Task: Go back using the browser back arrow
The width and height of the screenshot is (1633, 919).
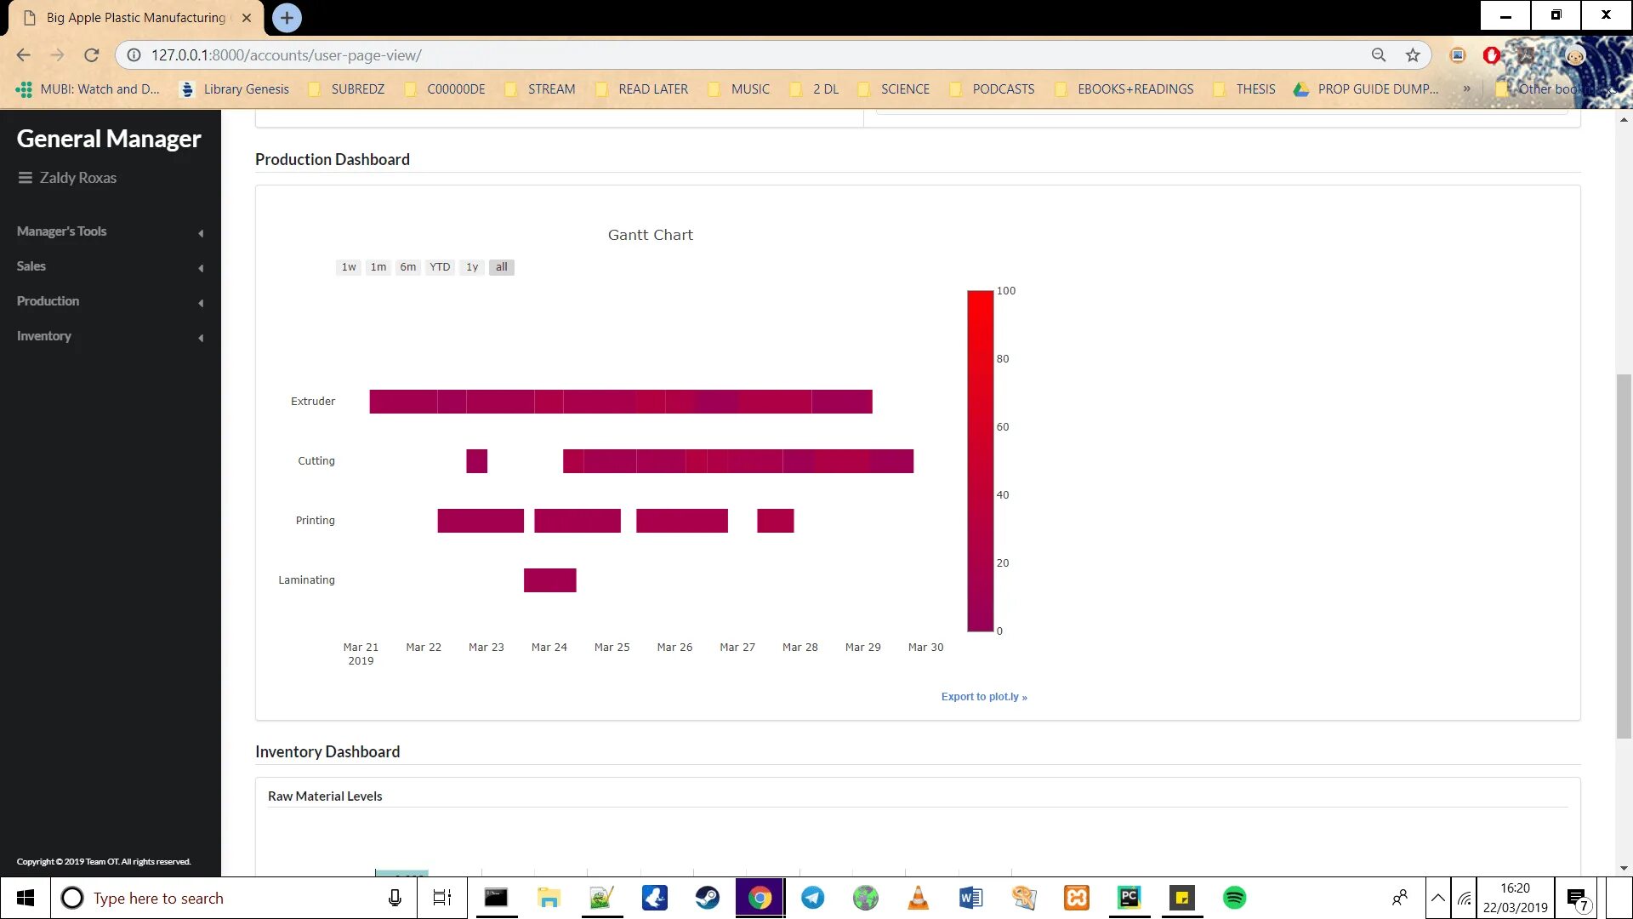Action: coord(24,55)
